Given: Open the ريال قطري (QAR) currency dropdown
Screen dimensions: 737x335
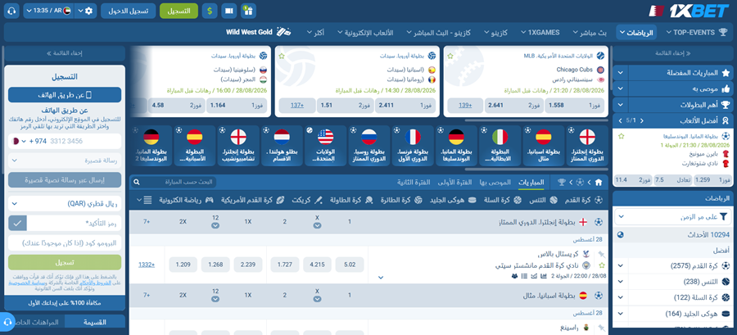Looking at the screenshot, I should [65, 203].
